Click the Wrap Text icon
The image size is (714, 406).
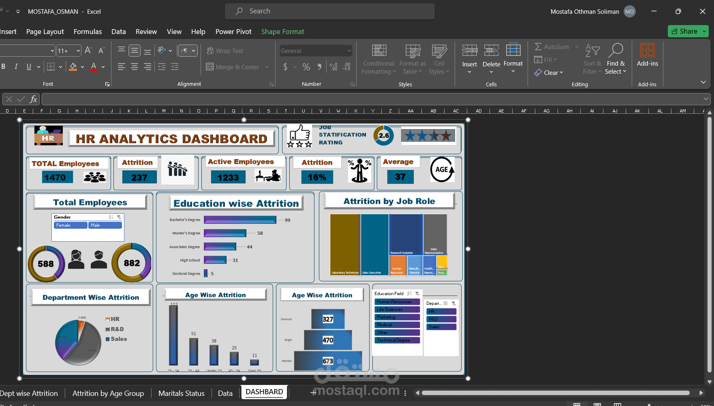210,51
